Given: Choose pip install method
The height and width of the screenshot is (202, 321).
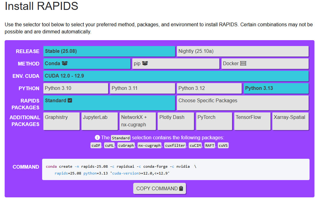Looking at the screenshot, I should [x=176, y=64].
